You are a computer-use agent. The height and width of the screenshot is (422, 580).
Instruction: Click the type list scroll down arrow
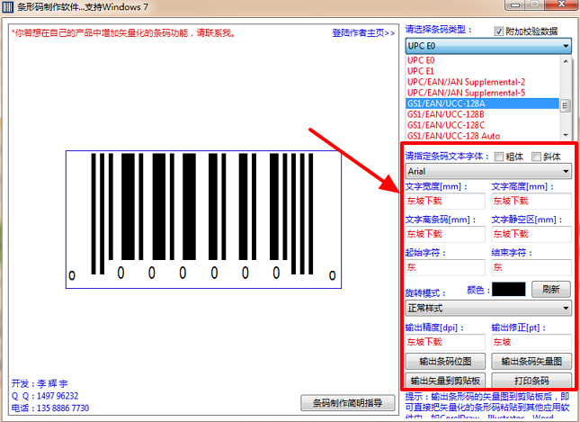tap(566, 135)
